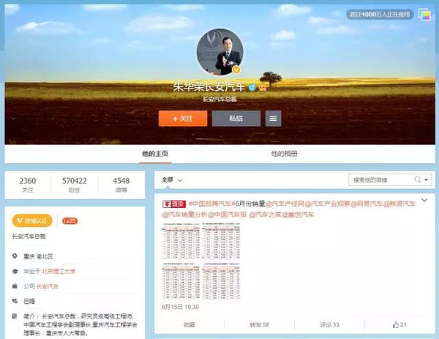Click the graduation cap education icon
Screen dimensions: 439x339
(x=15, y=271)
